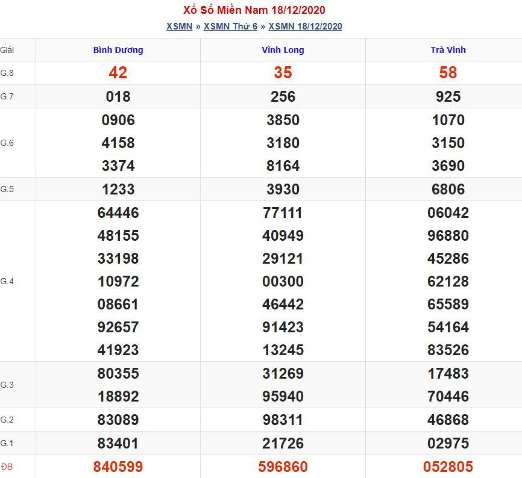Select Trà Vinh G.2 number 46868
The width and height of the screenshot is (522, 478).
click(448, 420)
